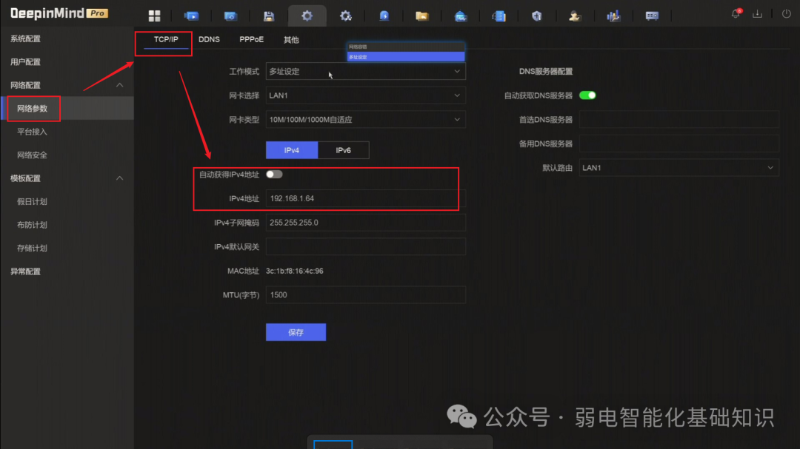Click the 保存 save button

pos(296,332)
